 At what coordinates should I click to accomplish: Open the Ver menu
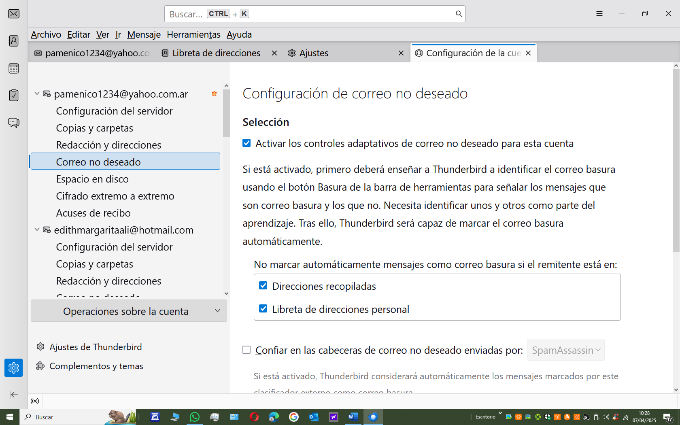[x=103, y=34]
